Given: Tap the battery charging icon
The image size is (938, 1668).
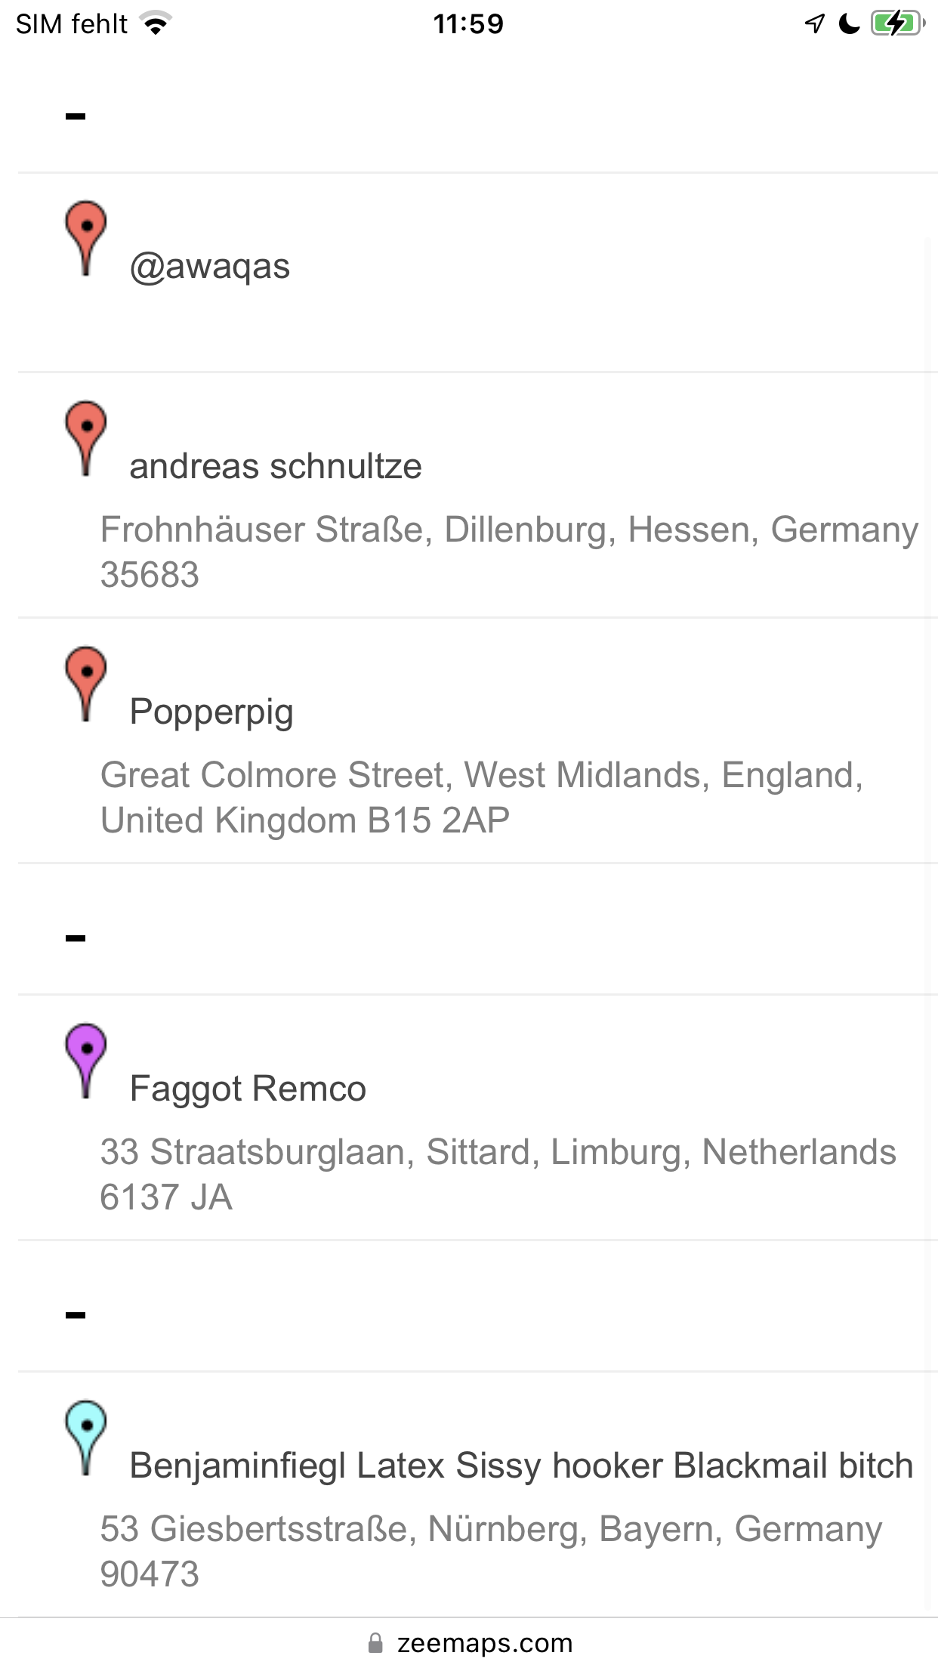Looking at the screenshot, I should [x=897, y=24].
